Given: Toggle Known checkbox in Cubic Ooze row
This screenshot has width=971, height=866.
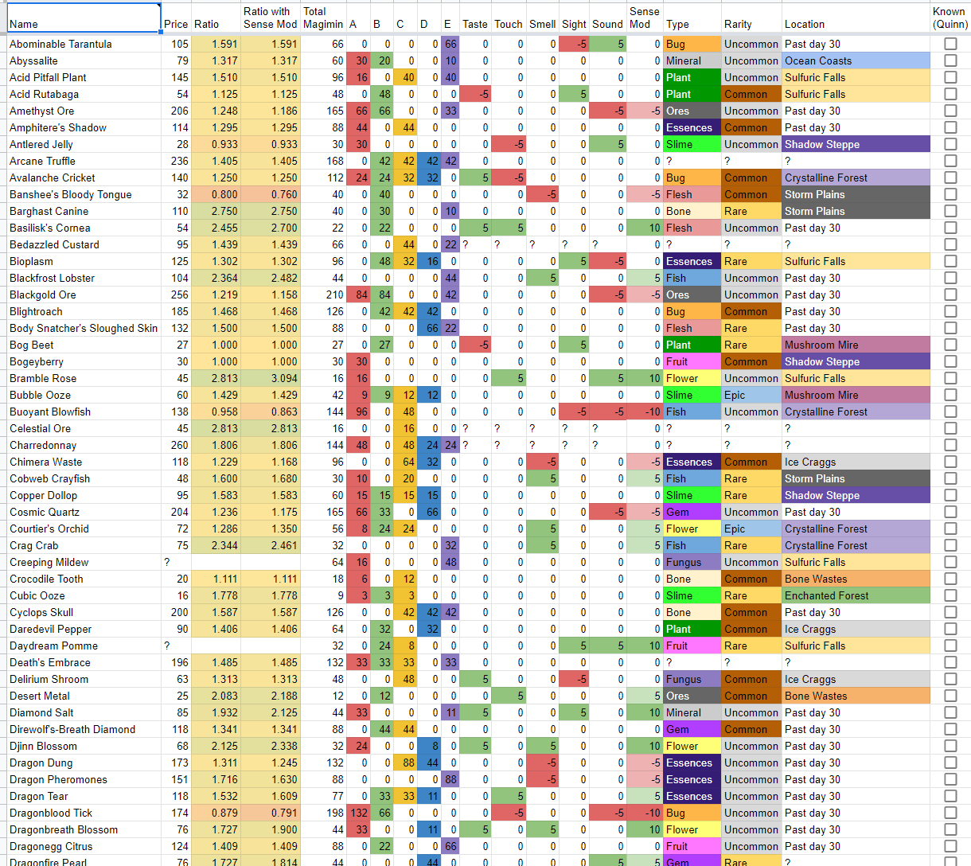Looking at the screenshot, I should (950, 595).
